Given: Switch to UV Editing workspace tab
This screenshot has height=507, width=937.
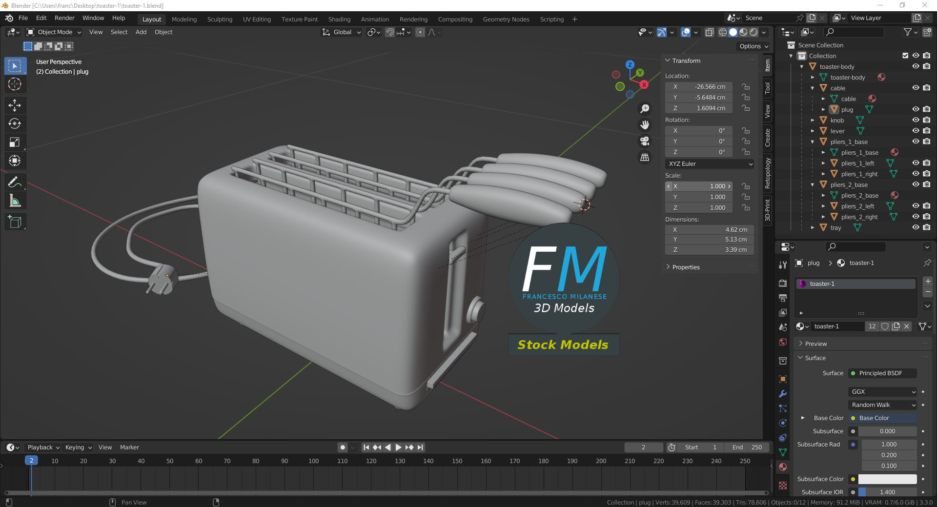Looking at the screenshot, I should [257, 20].
